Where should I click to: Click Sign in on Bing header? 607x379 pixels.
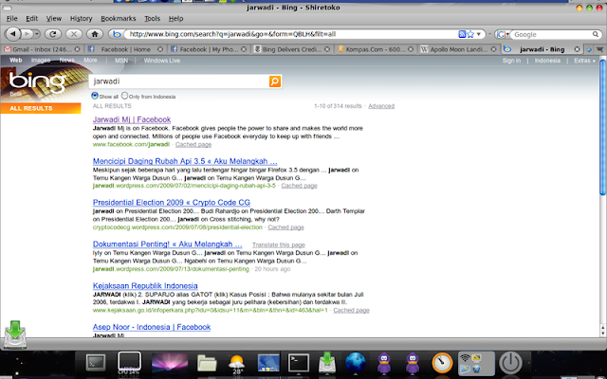(511, 61)
